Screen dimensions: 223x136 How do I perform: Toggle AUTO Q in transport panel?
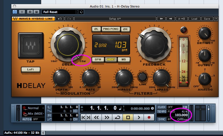click(27, 119)
